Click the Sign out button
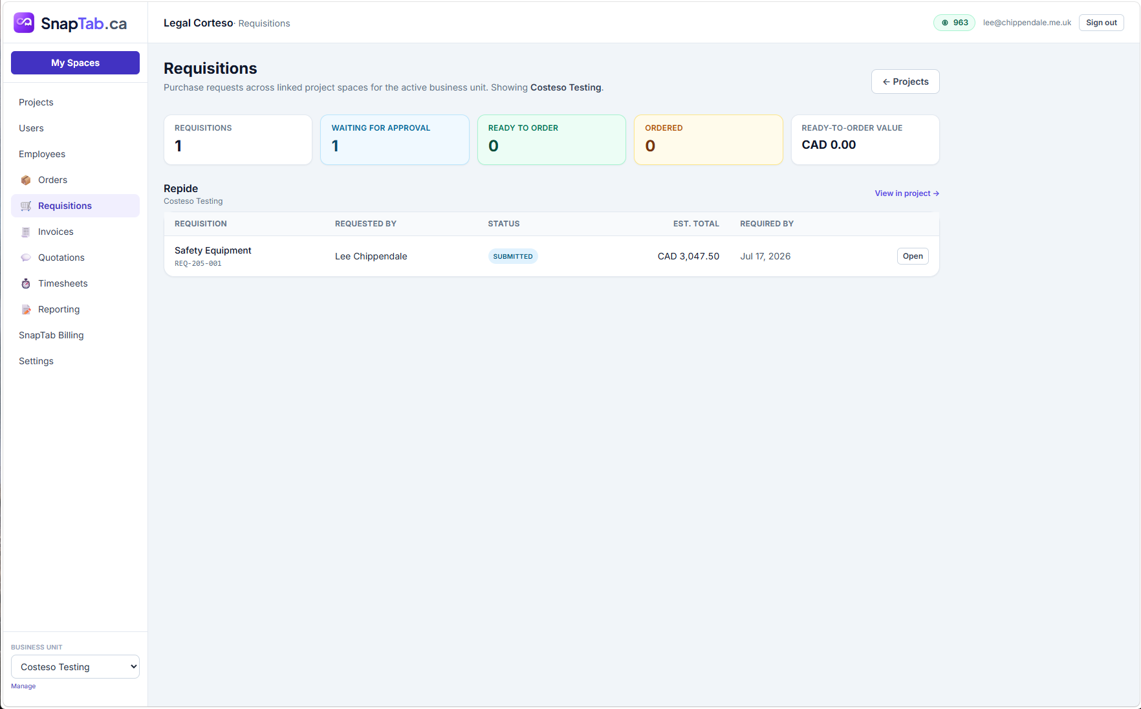This screenshot has height=709, width=1141. pyautogui.click(x=1101, y=23)
